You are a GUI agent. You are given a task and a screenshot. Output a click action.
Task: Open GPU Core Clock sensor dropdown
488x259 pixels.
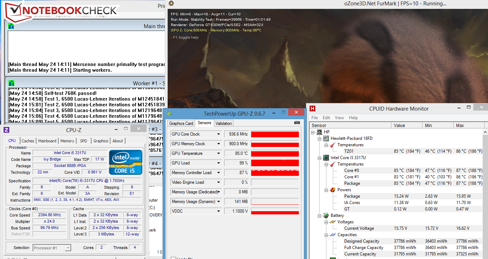(219, 134)
